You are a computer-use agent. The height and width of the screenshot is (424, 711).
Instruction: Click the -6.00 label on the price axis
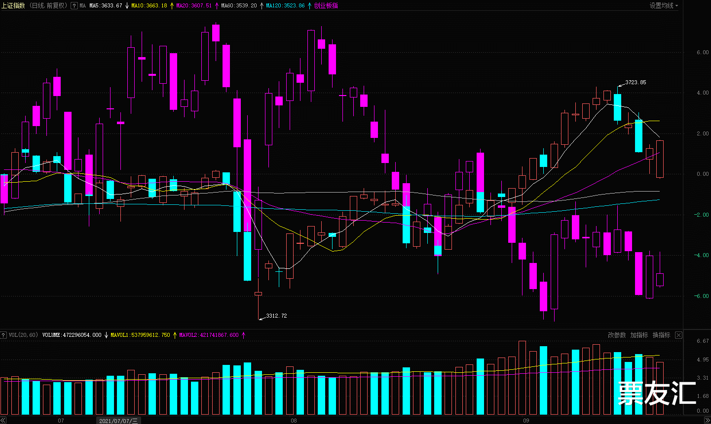click(x=701, y=296)
